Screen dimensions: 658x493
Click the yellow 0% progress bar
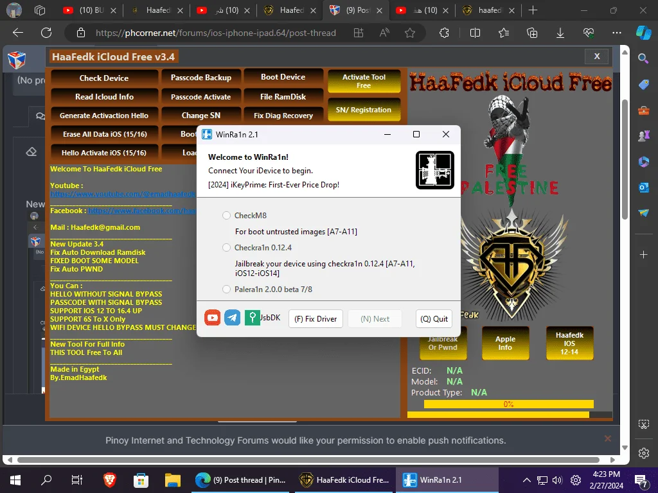509,404
